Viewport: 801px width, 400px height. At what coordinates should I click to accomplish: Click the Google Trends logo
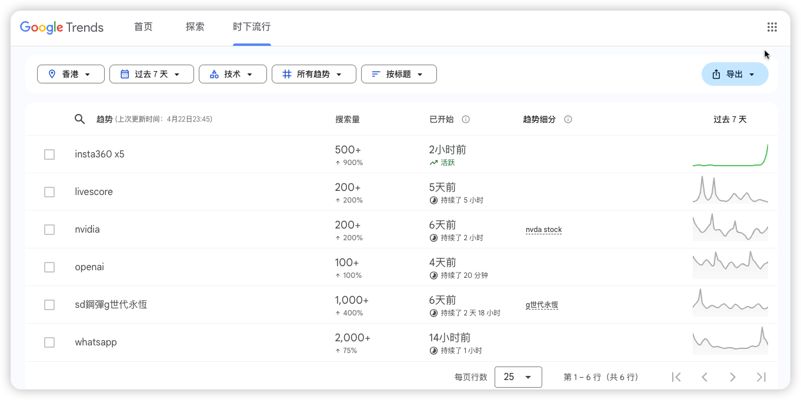62,28
